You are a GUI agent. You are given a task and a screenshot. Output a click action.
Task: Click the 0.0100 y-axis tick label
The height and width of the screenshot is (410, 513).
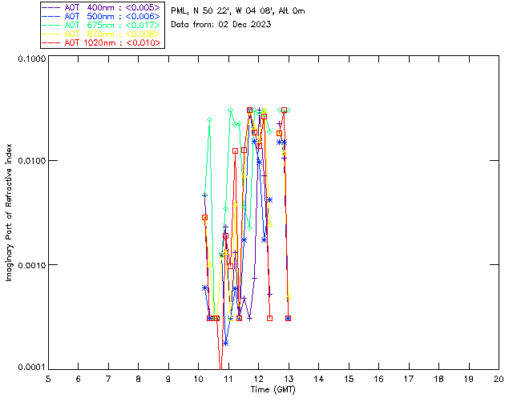(x=31, y=161)
